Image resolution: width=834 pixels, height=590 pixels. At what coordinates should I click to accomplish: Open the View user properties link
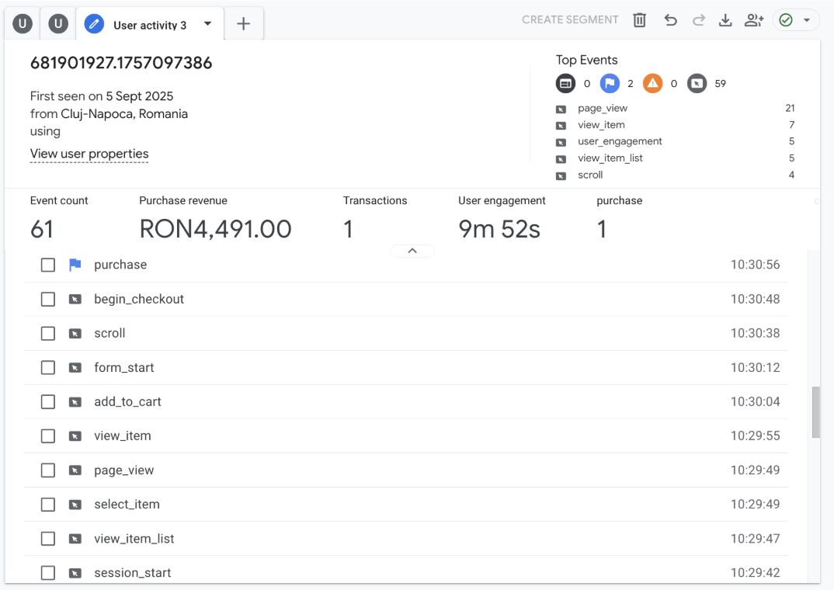click(89, 154)
